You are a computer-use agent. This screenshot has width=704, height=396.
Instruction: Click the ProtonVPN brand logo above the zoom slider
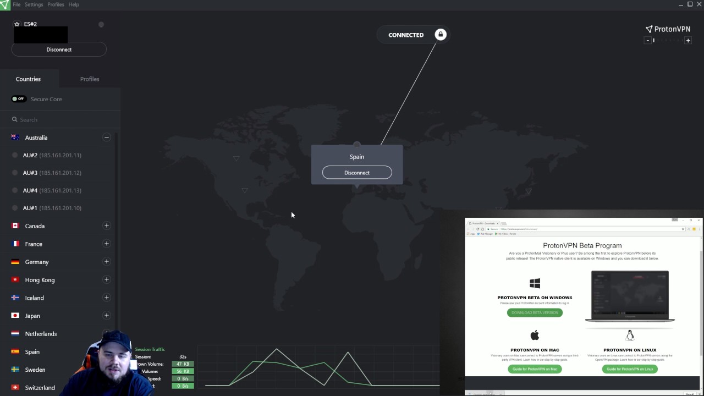tap(668, 29)
